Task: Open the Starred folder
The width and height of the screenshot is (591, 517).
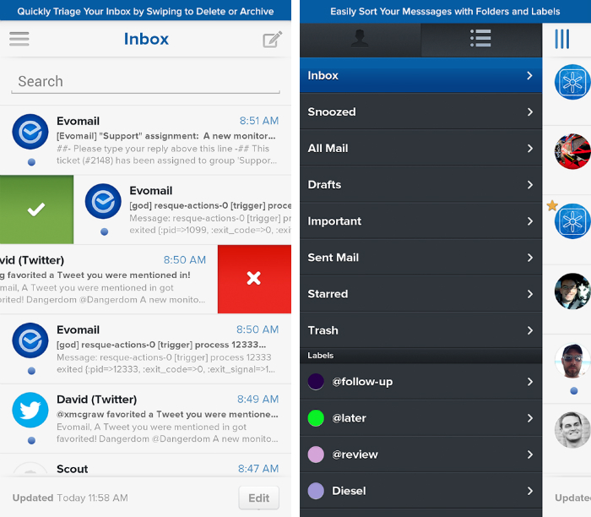Action: click(x=420, y=294)
